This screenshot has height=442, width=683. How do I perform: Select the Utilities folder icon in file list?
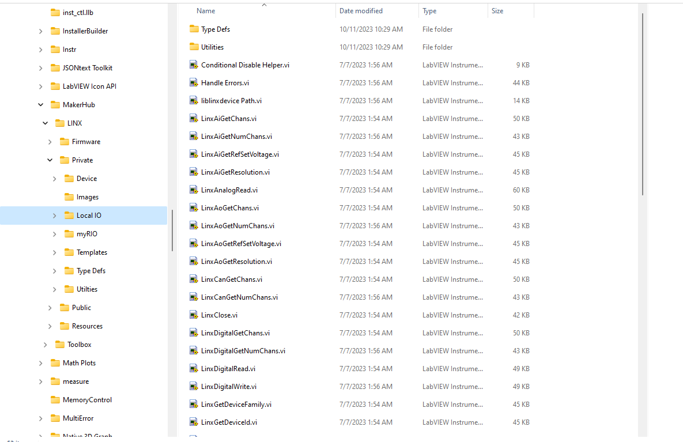194,47
